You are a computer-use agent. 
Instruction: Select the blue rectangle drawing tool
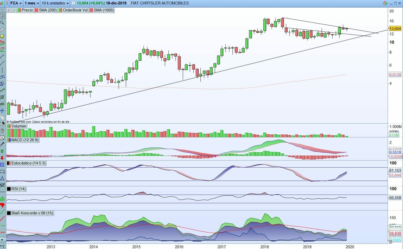coord(2,165)
